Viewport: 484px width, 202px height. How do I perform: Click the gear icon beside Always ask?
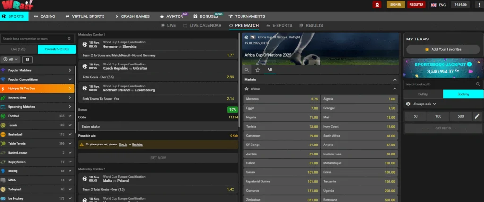click(x=408, y=104)
